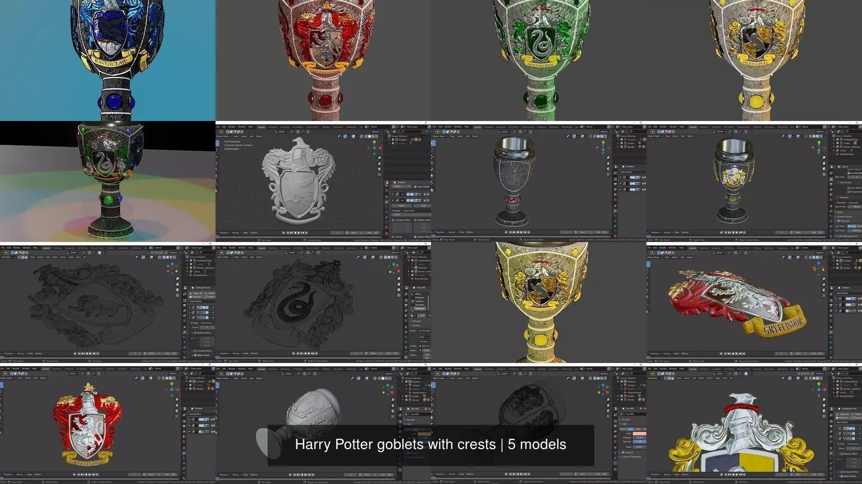862x484 pixels.
Task: Open Mesh menu in Hufflepuff helmet close-up screenshot
Action: pos(701,378)
